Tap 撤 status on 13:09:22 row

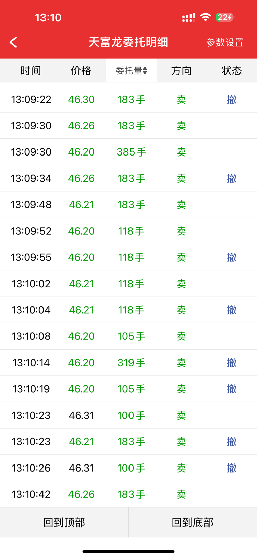[232, 99]
